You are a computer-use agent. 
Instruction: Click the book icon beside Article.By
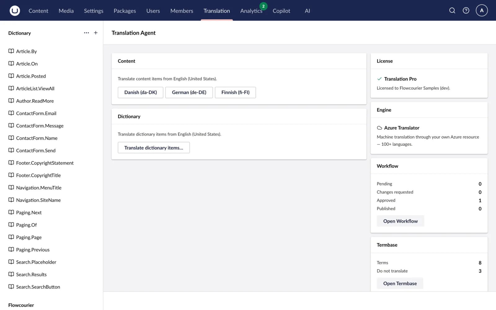coord(11,51)
